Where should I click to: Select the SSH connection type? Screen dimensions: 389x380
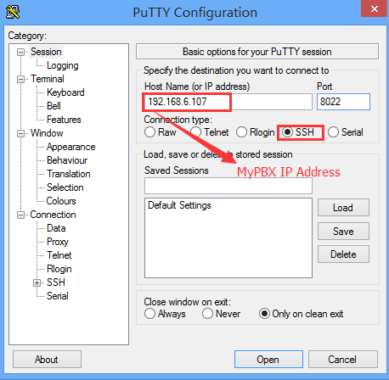(287, 132)
